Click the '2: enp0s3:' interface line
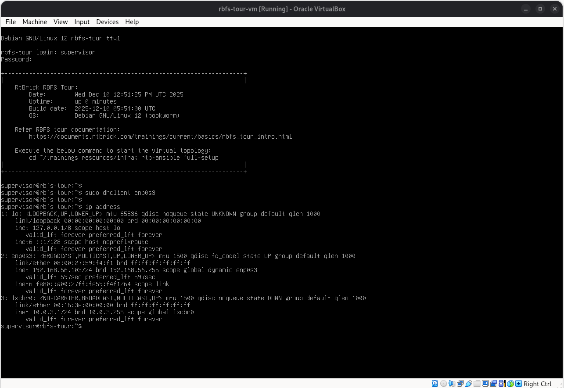Viewport: 564px width, 388px height. pyautogui.click(x=178, y=256)
